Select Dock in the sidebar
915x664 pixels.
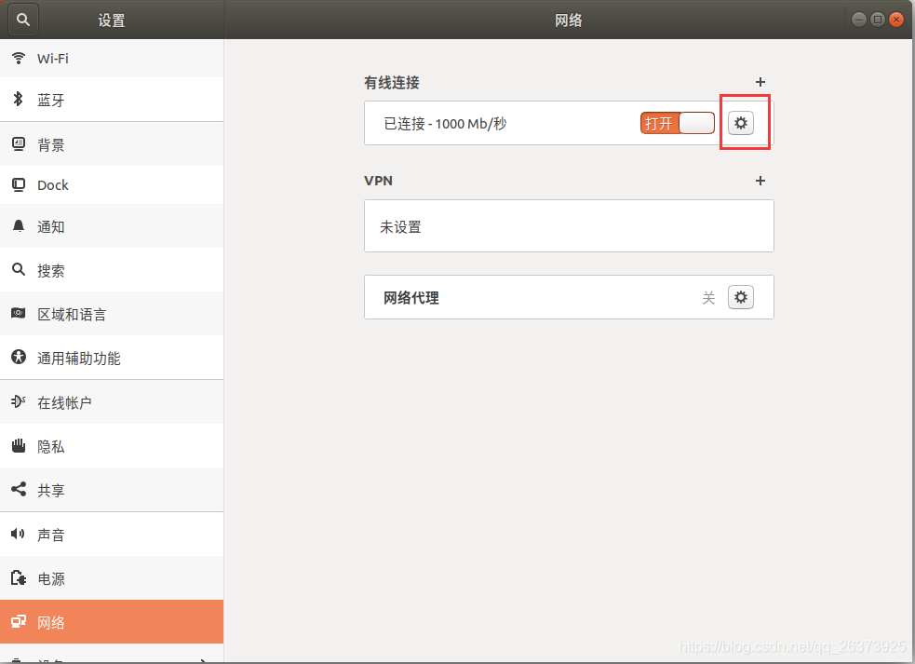pos(112,185)
